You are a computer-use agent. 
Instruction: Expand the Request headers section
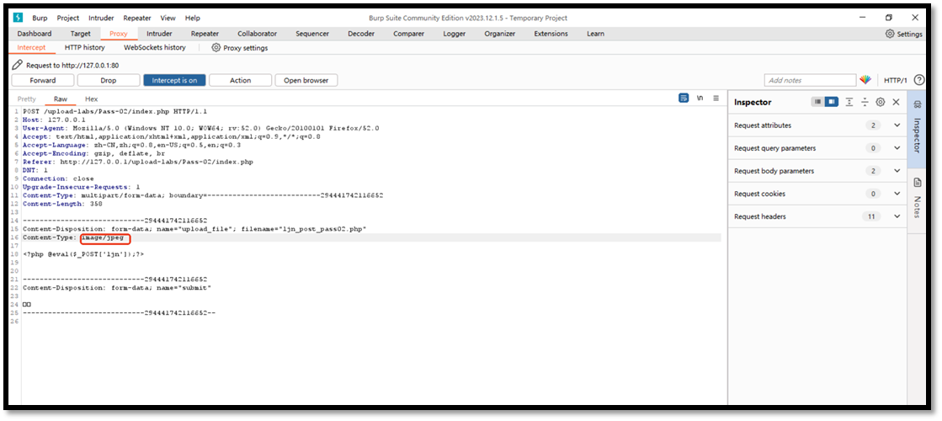point(817,216)
